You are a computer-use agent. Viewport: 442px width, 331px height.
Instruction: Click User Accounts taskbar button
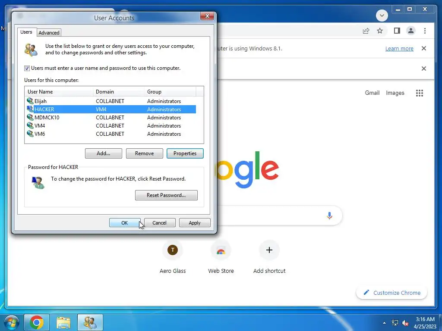coord(90,322)
